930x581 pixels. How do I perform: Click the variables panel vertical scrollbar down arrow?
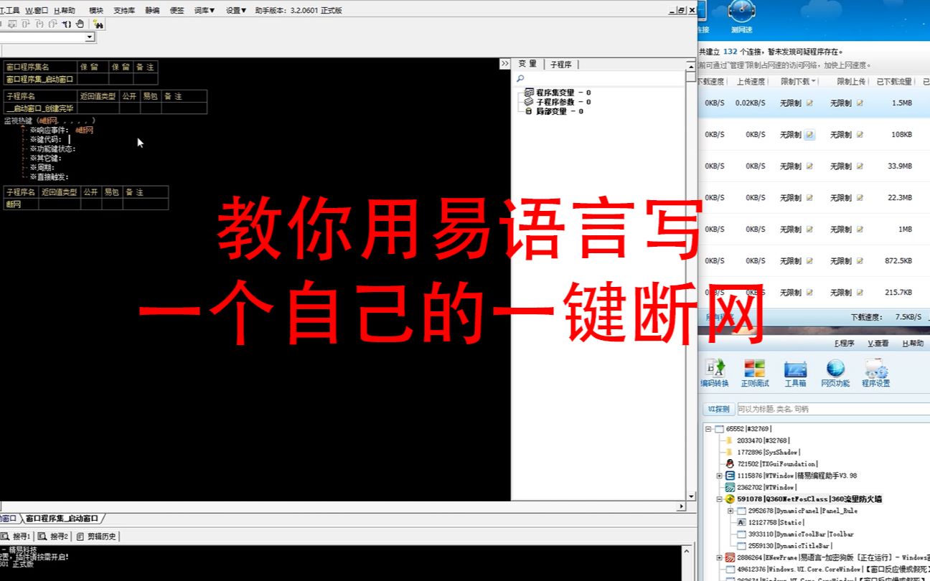691,496
